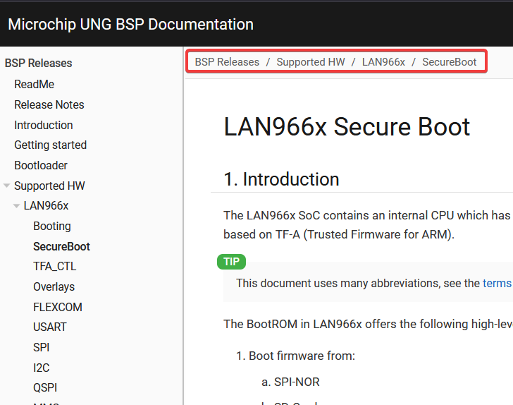The width and height of the screenshot is (513, 405).
Task: Click BSP Releases breadcrumb link
Action: 227,62
